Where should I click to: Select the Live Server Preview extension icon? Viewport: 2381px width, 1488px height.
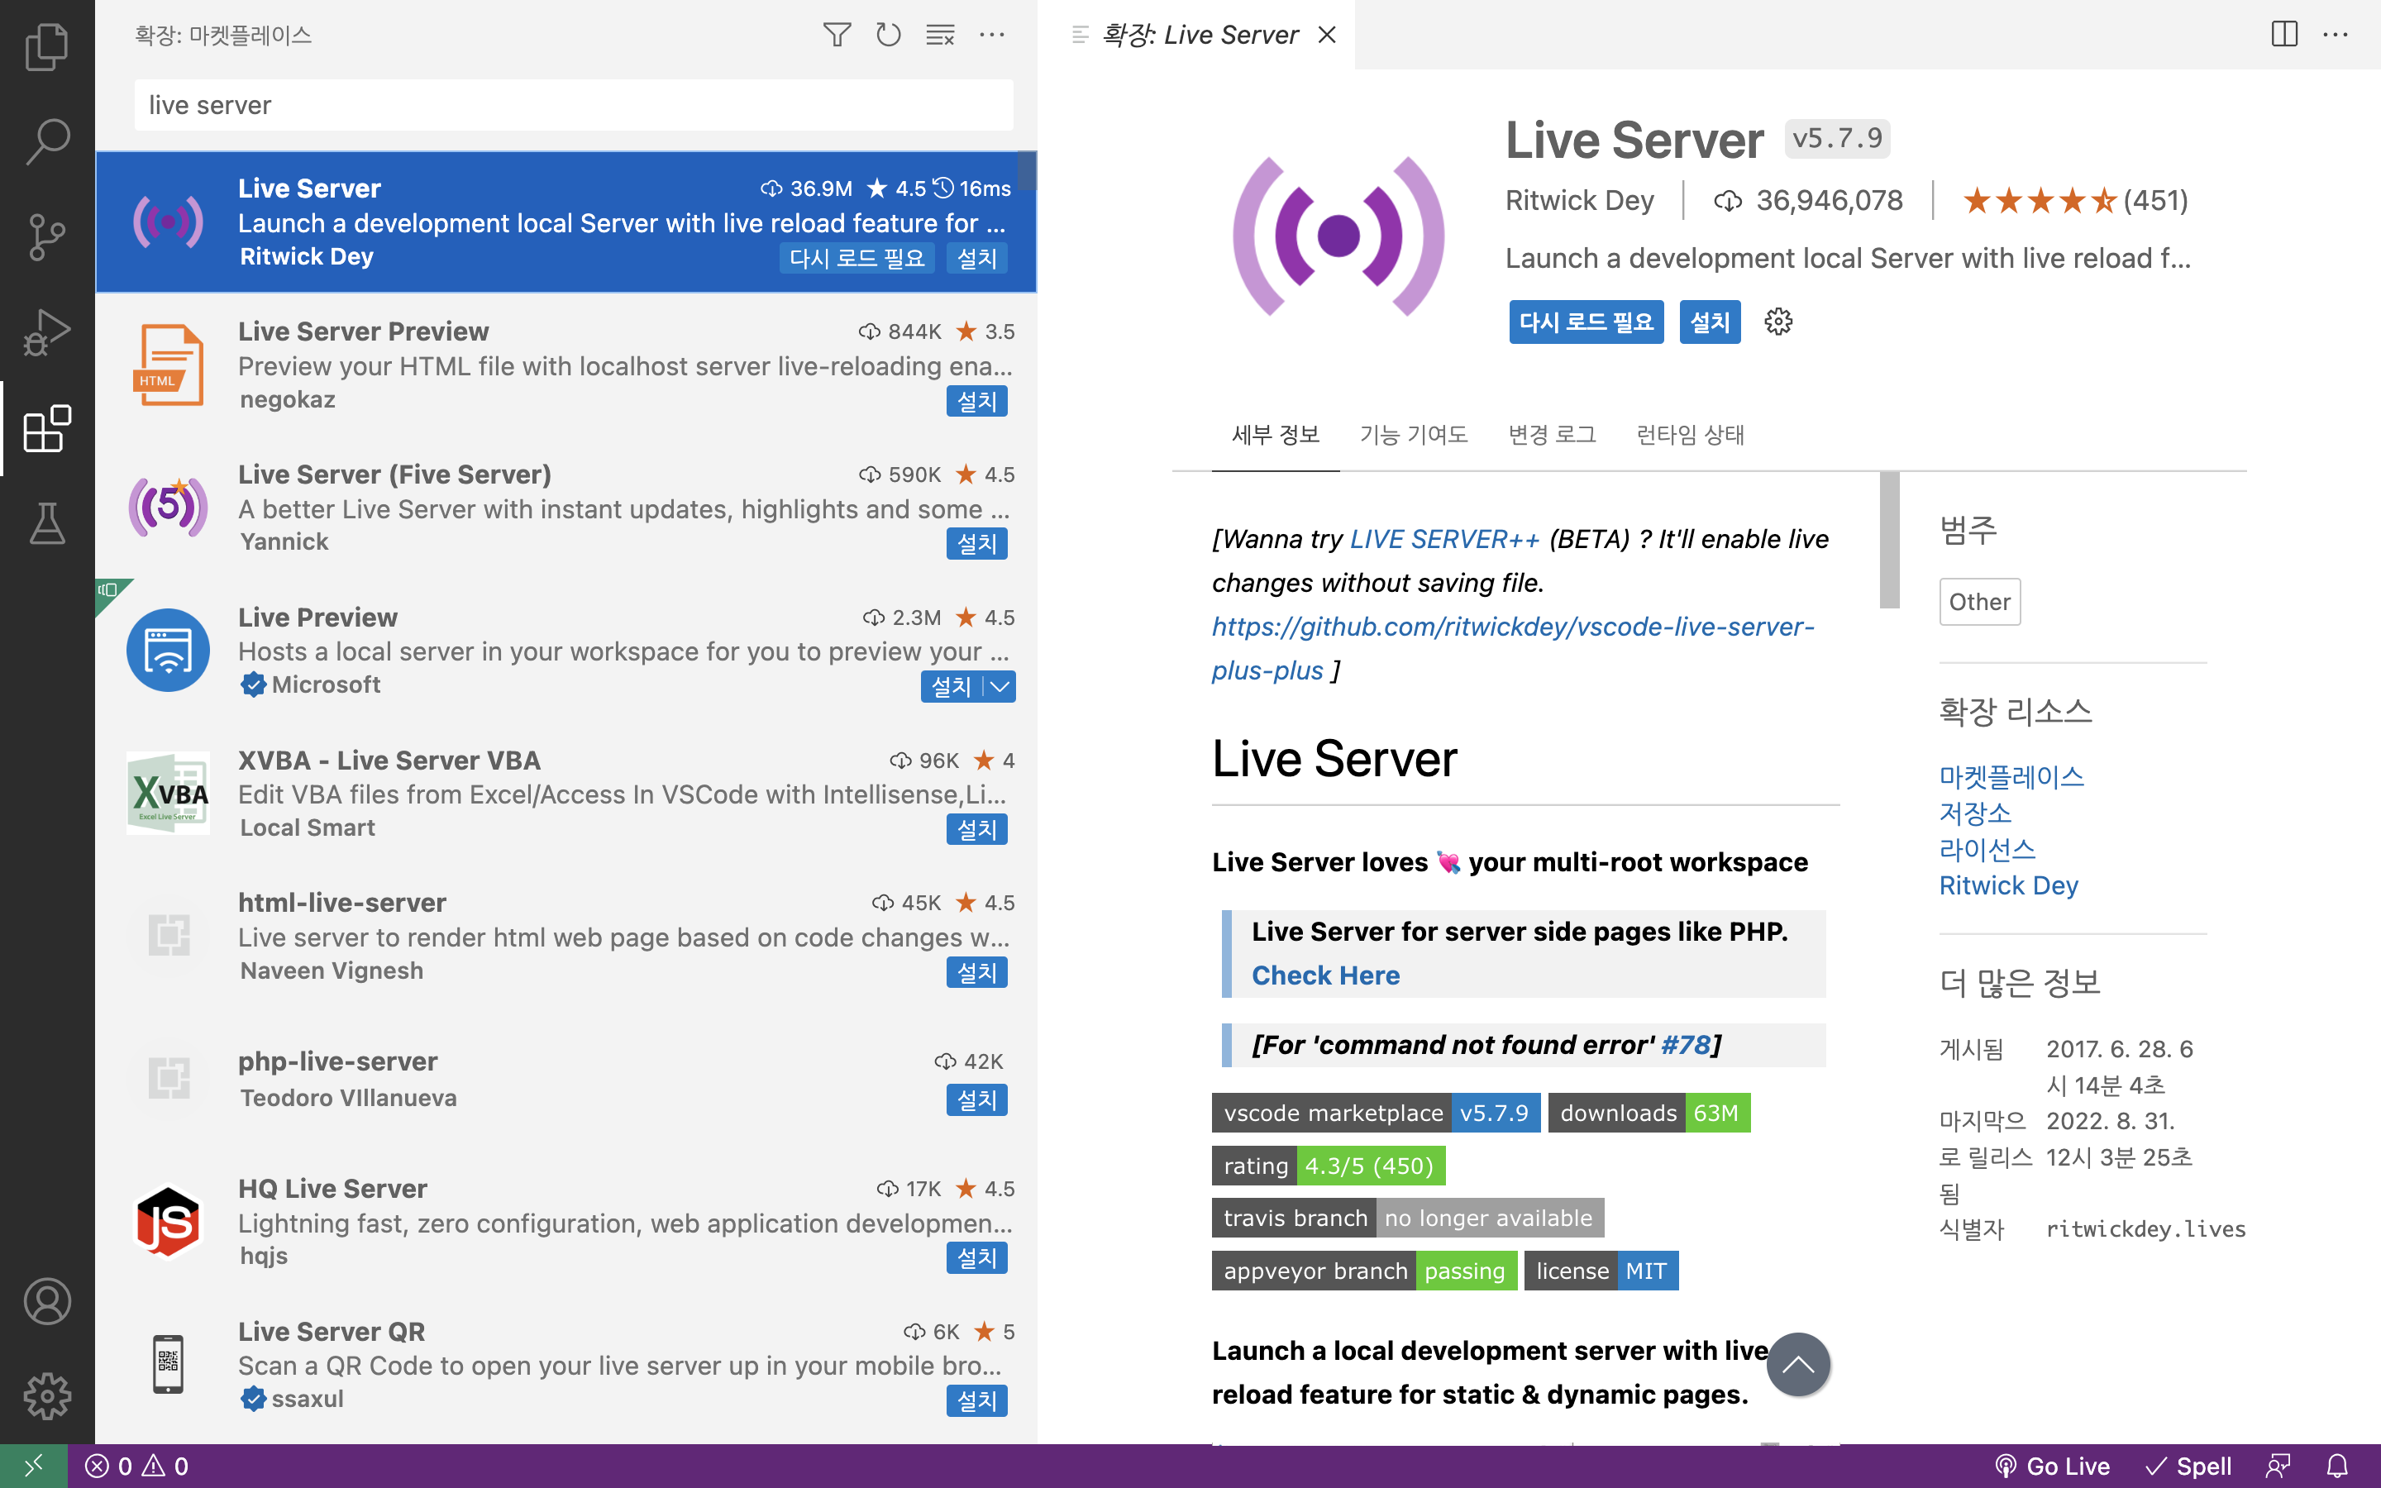(169, 365)
